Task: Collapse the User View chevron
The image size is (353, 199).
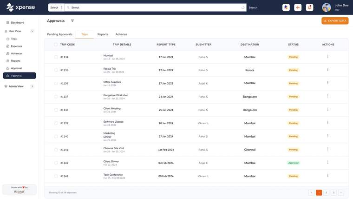Action: pos(32,31)
